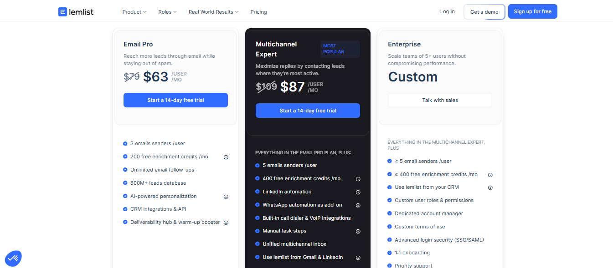Image resolution: width=613 pixels, height=268 pixels.
Task: Select the Pricing menu item
Action: (258, 12)
